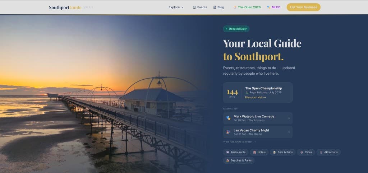Viewport: 368px width, 173px height.
Task: Click the coffee cup icon in Cafes chip
Action: pyautogui.click(x=302, y=153)
